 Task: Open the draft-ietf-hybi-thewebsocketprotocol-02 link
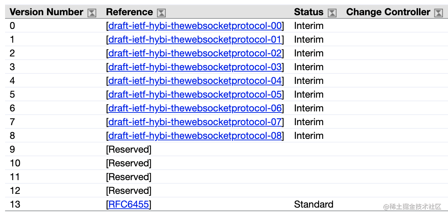coord(195,53)
